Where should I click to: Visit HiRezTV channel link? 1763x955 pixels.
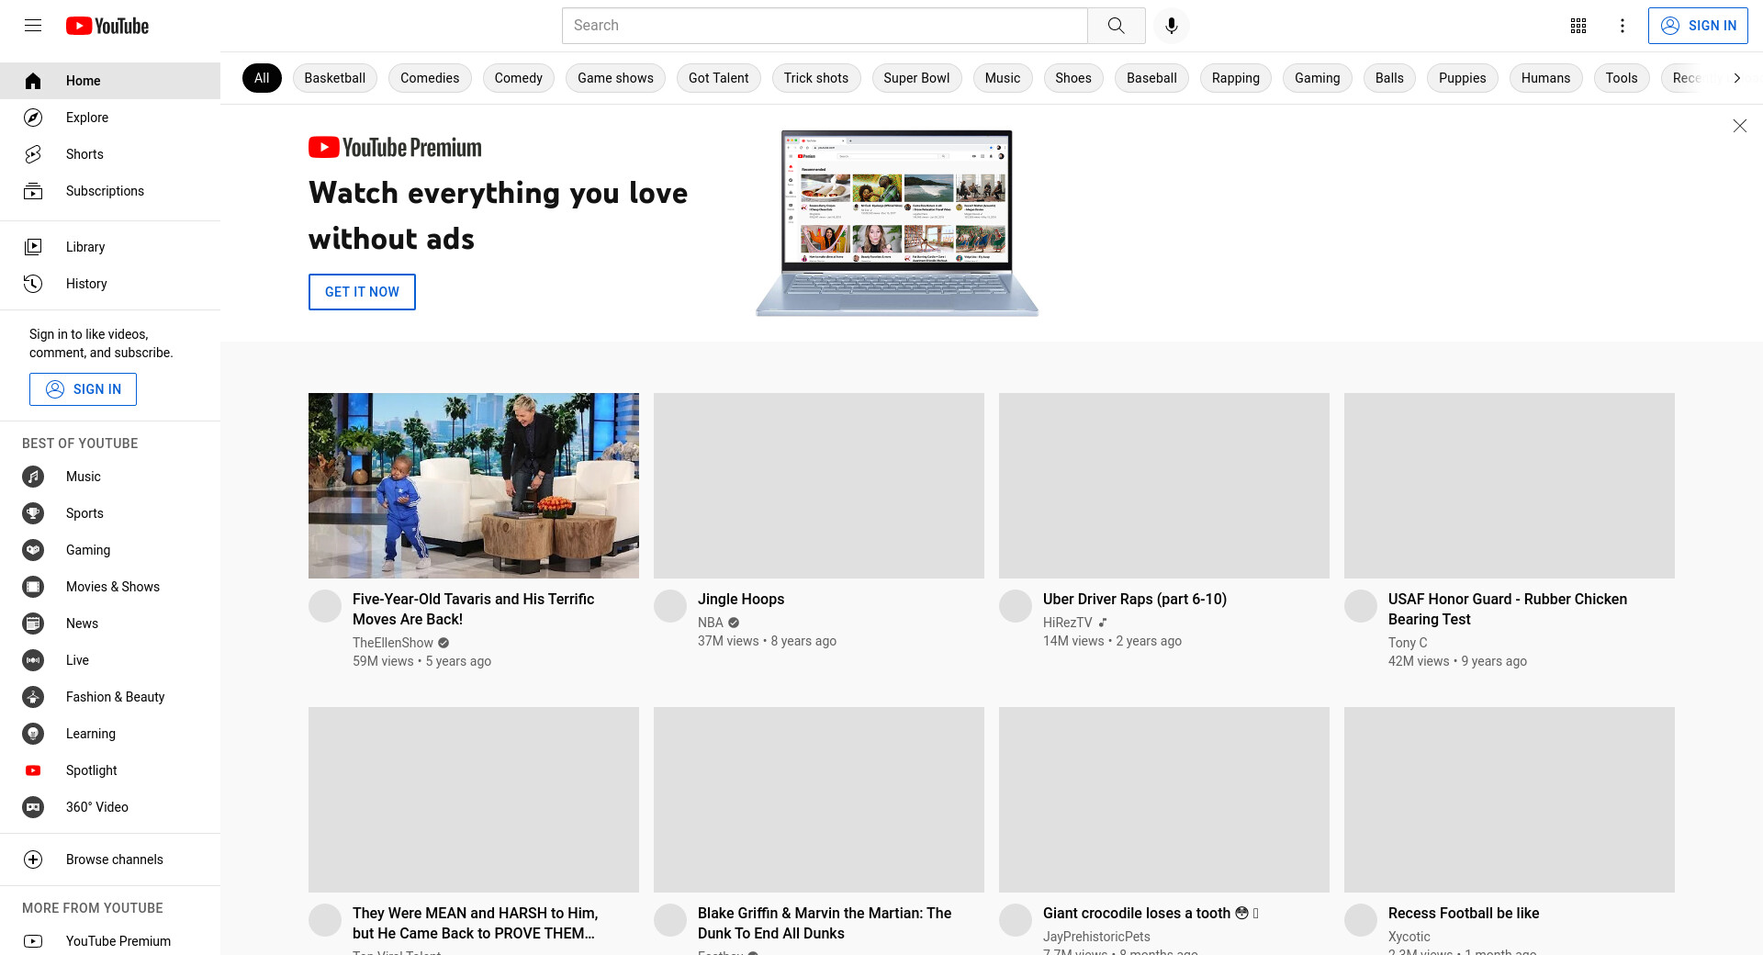coord(1068,623)
